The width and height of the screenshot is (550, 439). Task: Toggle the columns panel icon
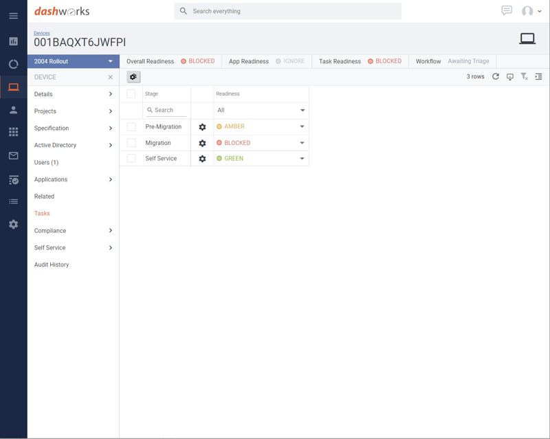coord(538,76)
